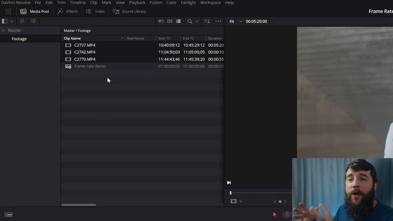Open the Fusion menu
The width and height of the screenshot is (393, 221).
(x=156, y=2)
